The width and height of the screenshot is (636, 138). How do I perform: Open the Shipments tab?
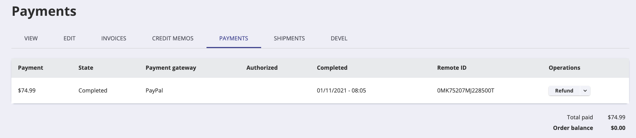(x=289, y=38)
